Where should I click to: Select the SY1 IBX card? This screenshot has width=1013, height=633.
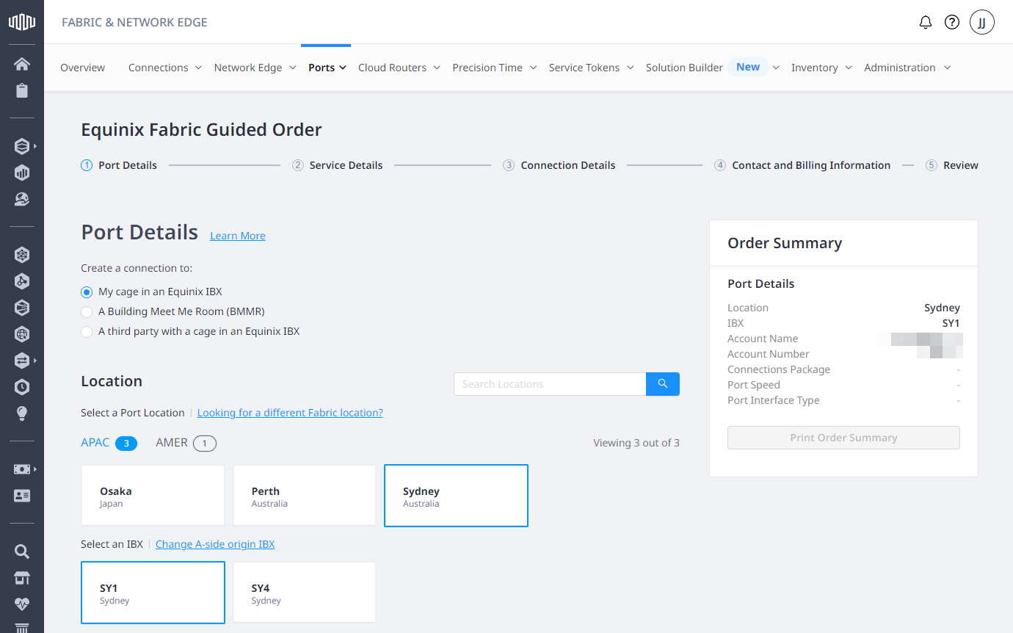tap(153, 593)
